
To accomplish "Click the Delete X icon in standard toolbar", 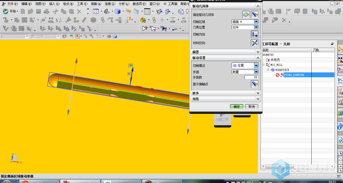I will point(79,11).
